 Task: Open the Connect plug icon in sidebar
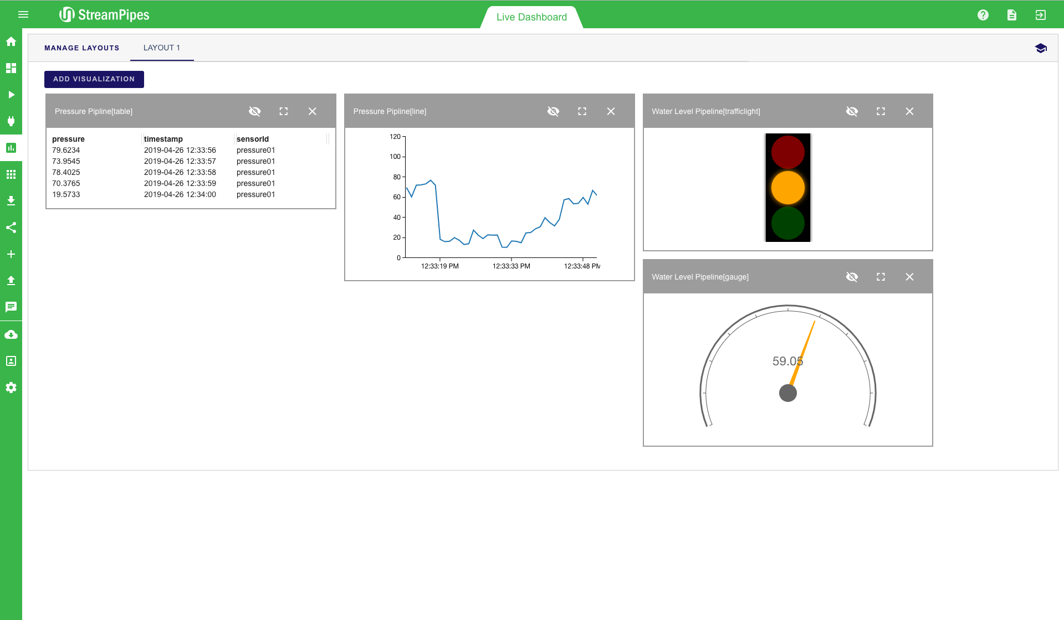tap(11, 121)
